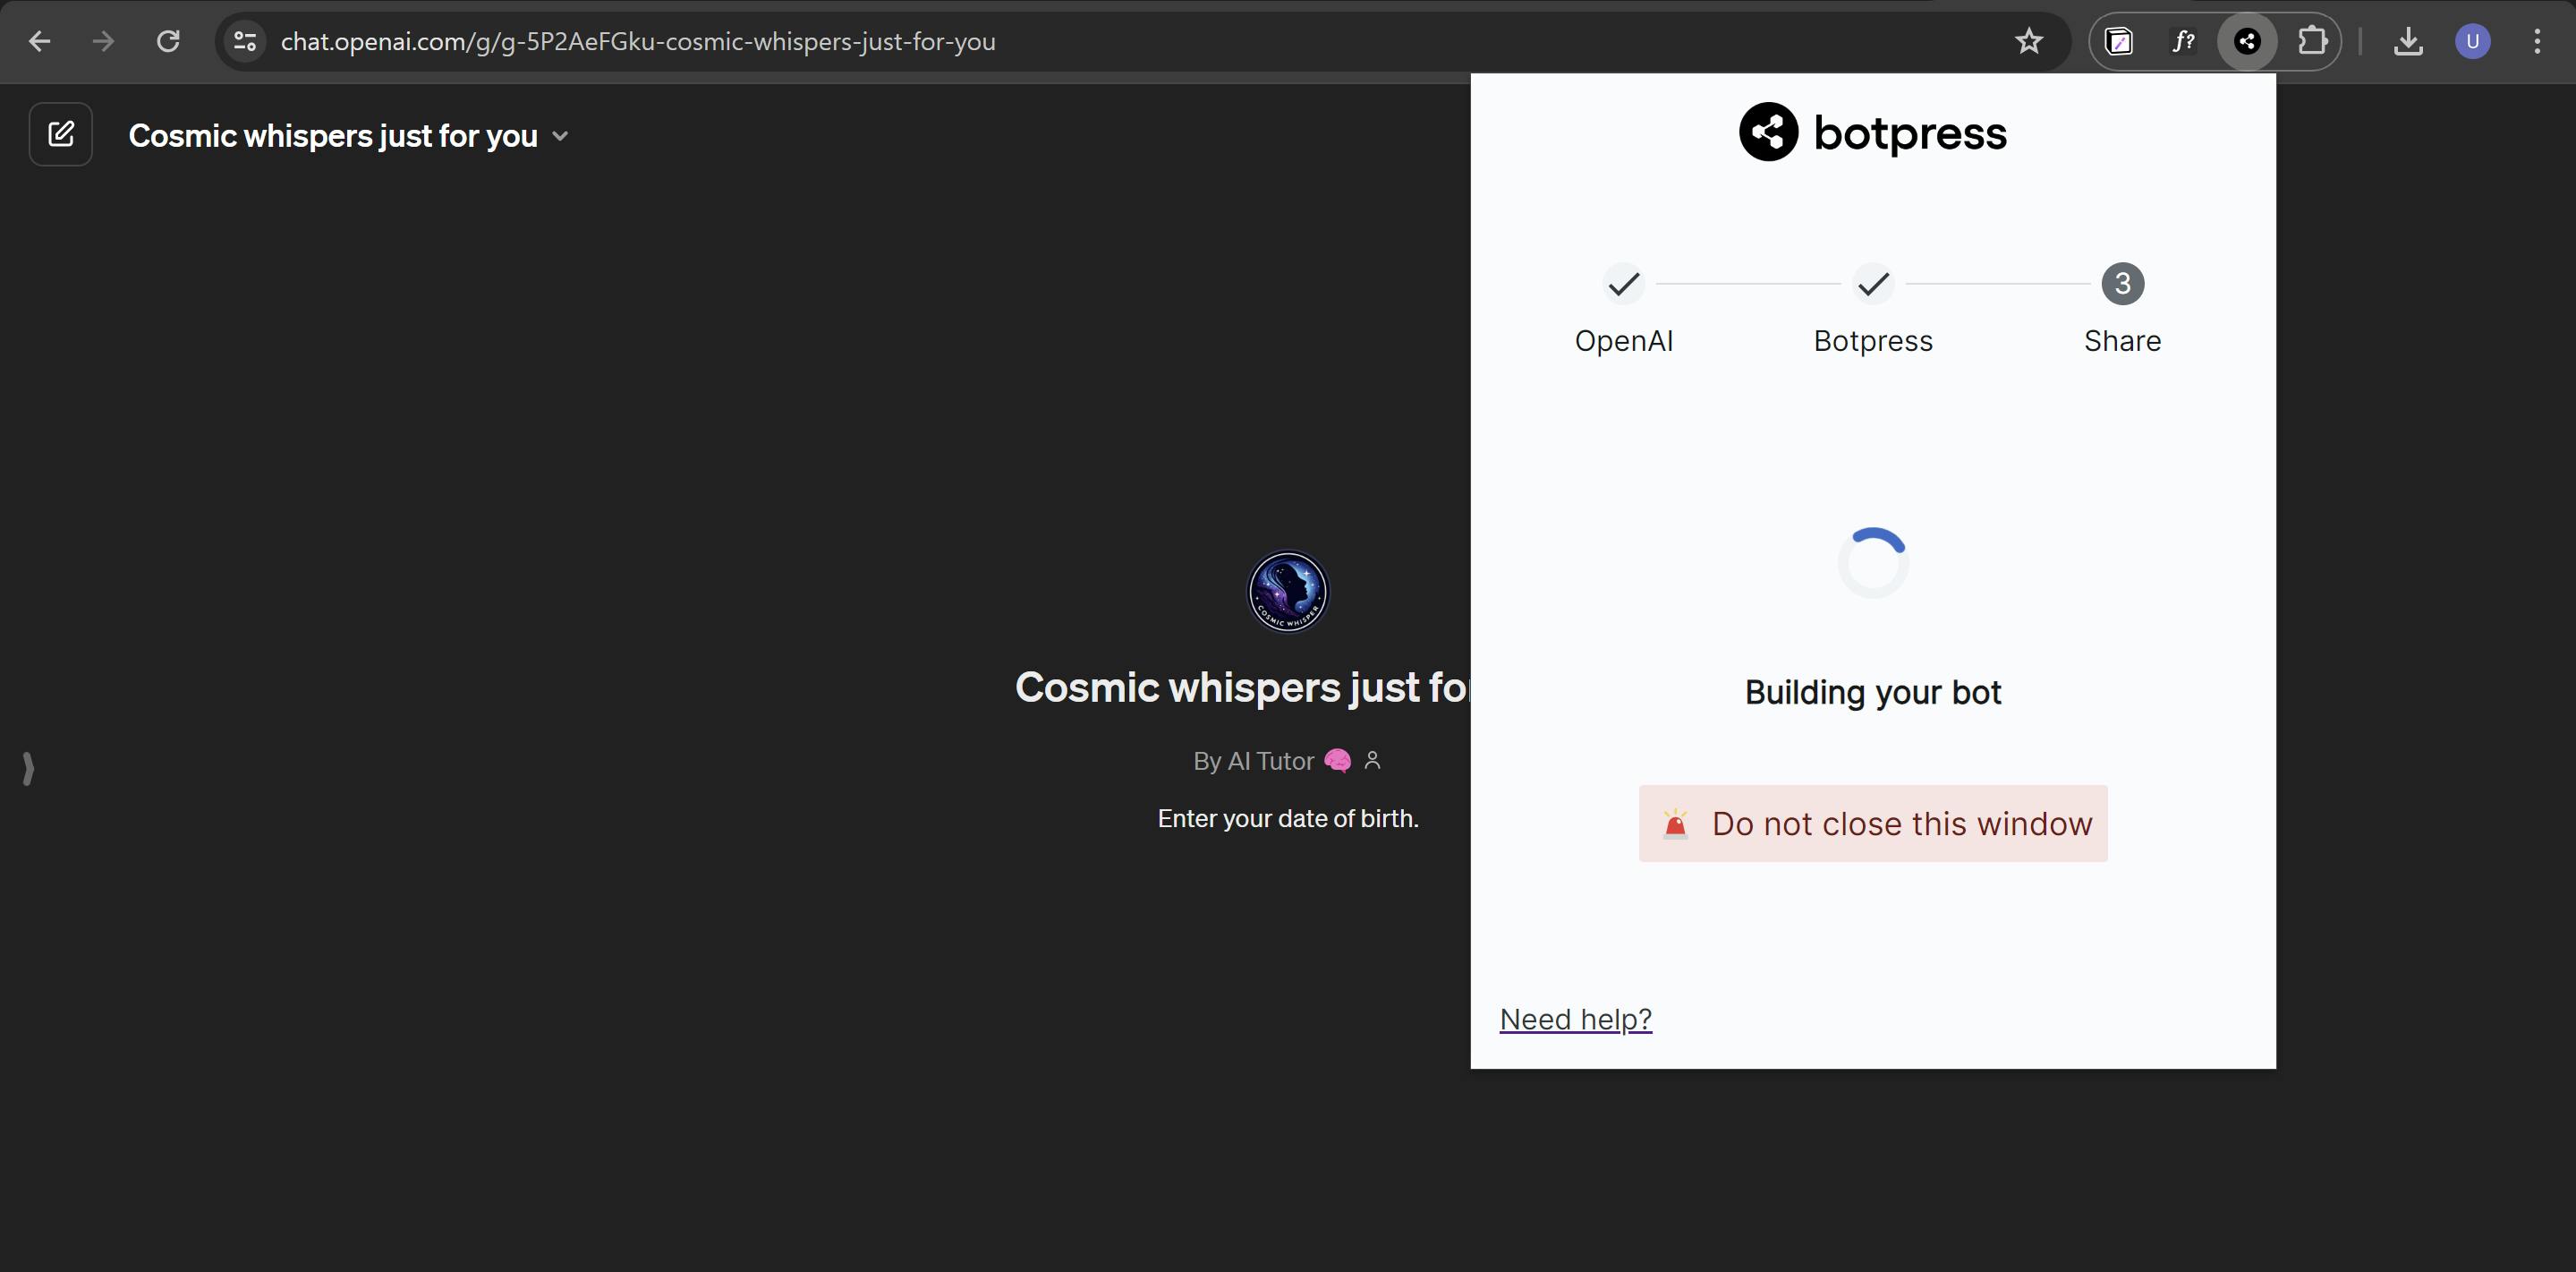2576x1272 pixels.
Task: Open the Chrome profile avatar
Action: pos(2472,41)
